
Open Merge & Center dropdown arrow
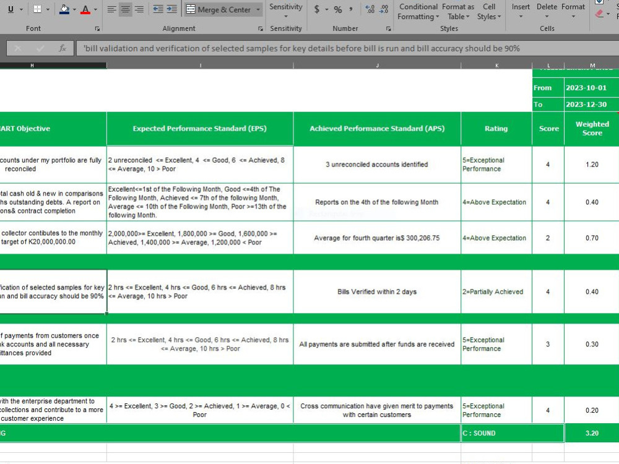[x=258, y=9]
